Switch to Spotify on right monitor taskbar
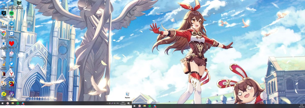This screenshot has width=305, height=108. (x=149, y=106)
